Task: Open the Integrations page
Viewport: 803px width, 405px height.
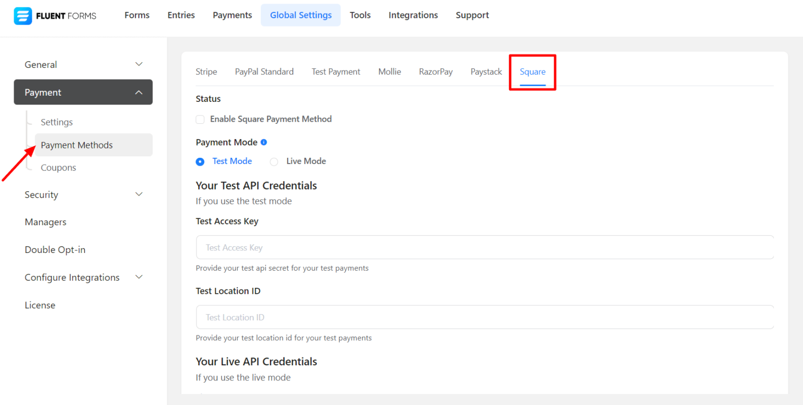Action: (x=413, y=15)
